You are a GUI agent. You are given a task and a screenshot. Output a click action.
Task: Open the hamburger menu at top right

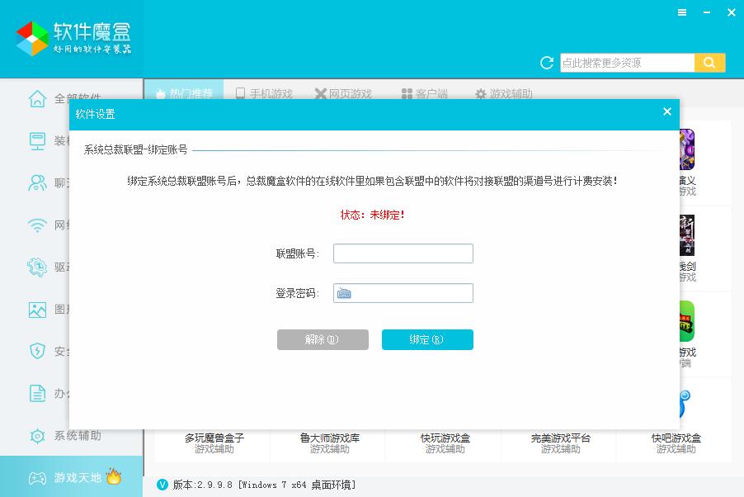pos(684,12)
